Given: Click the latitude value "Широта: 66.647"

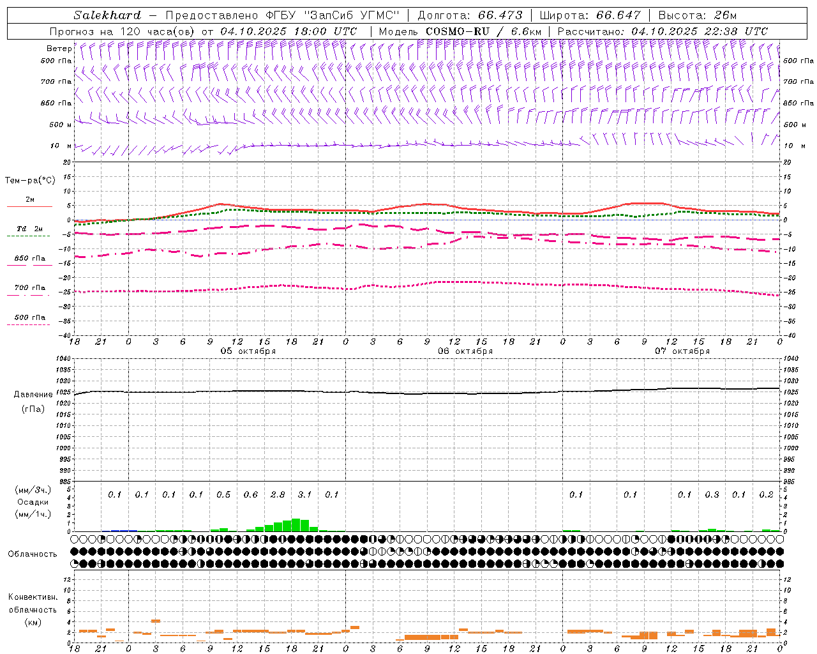Looking at the screenshot, I should pos(590,15).
